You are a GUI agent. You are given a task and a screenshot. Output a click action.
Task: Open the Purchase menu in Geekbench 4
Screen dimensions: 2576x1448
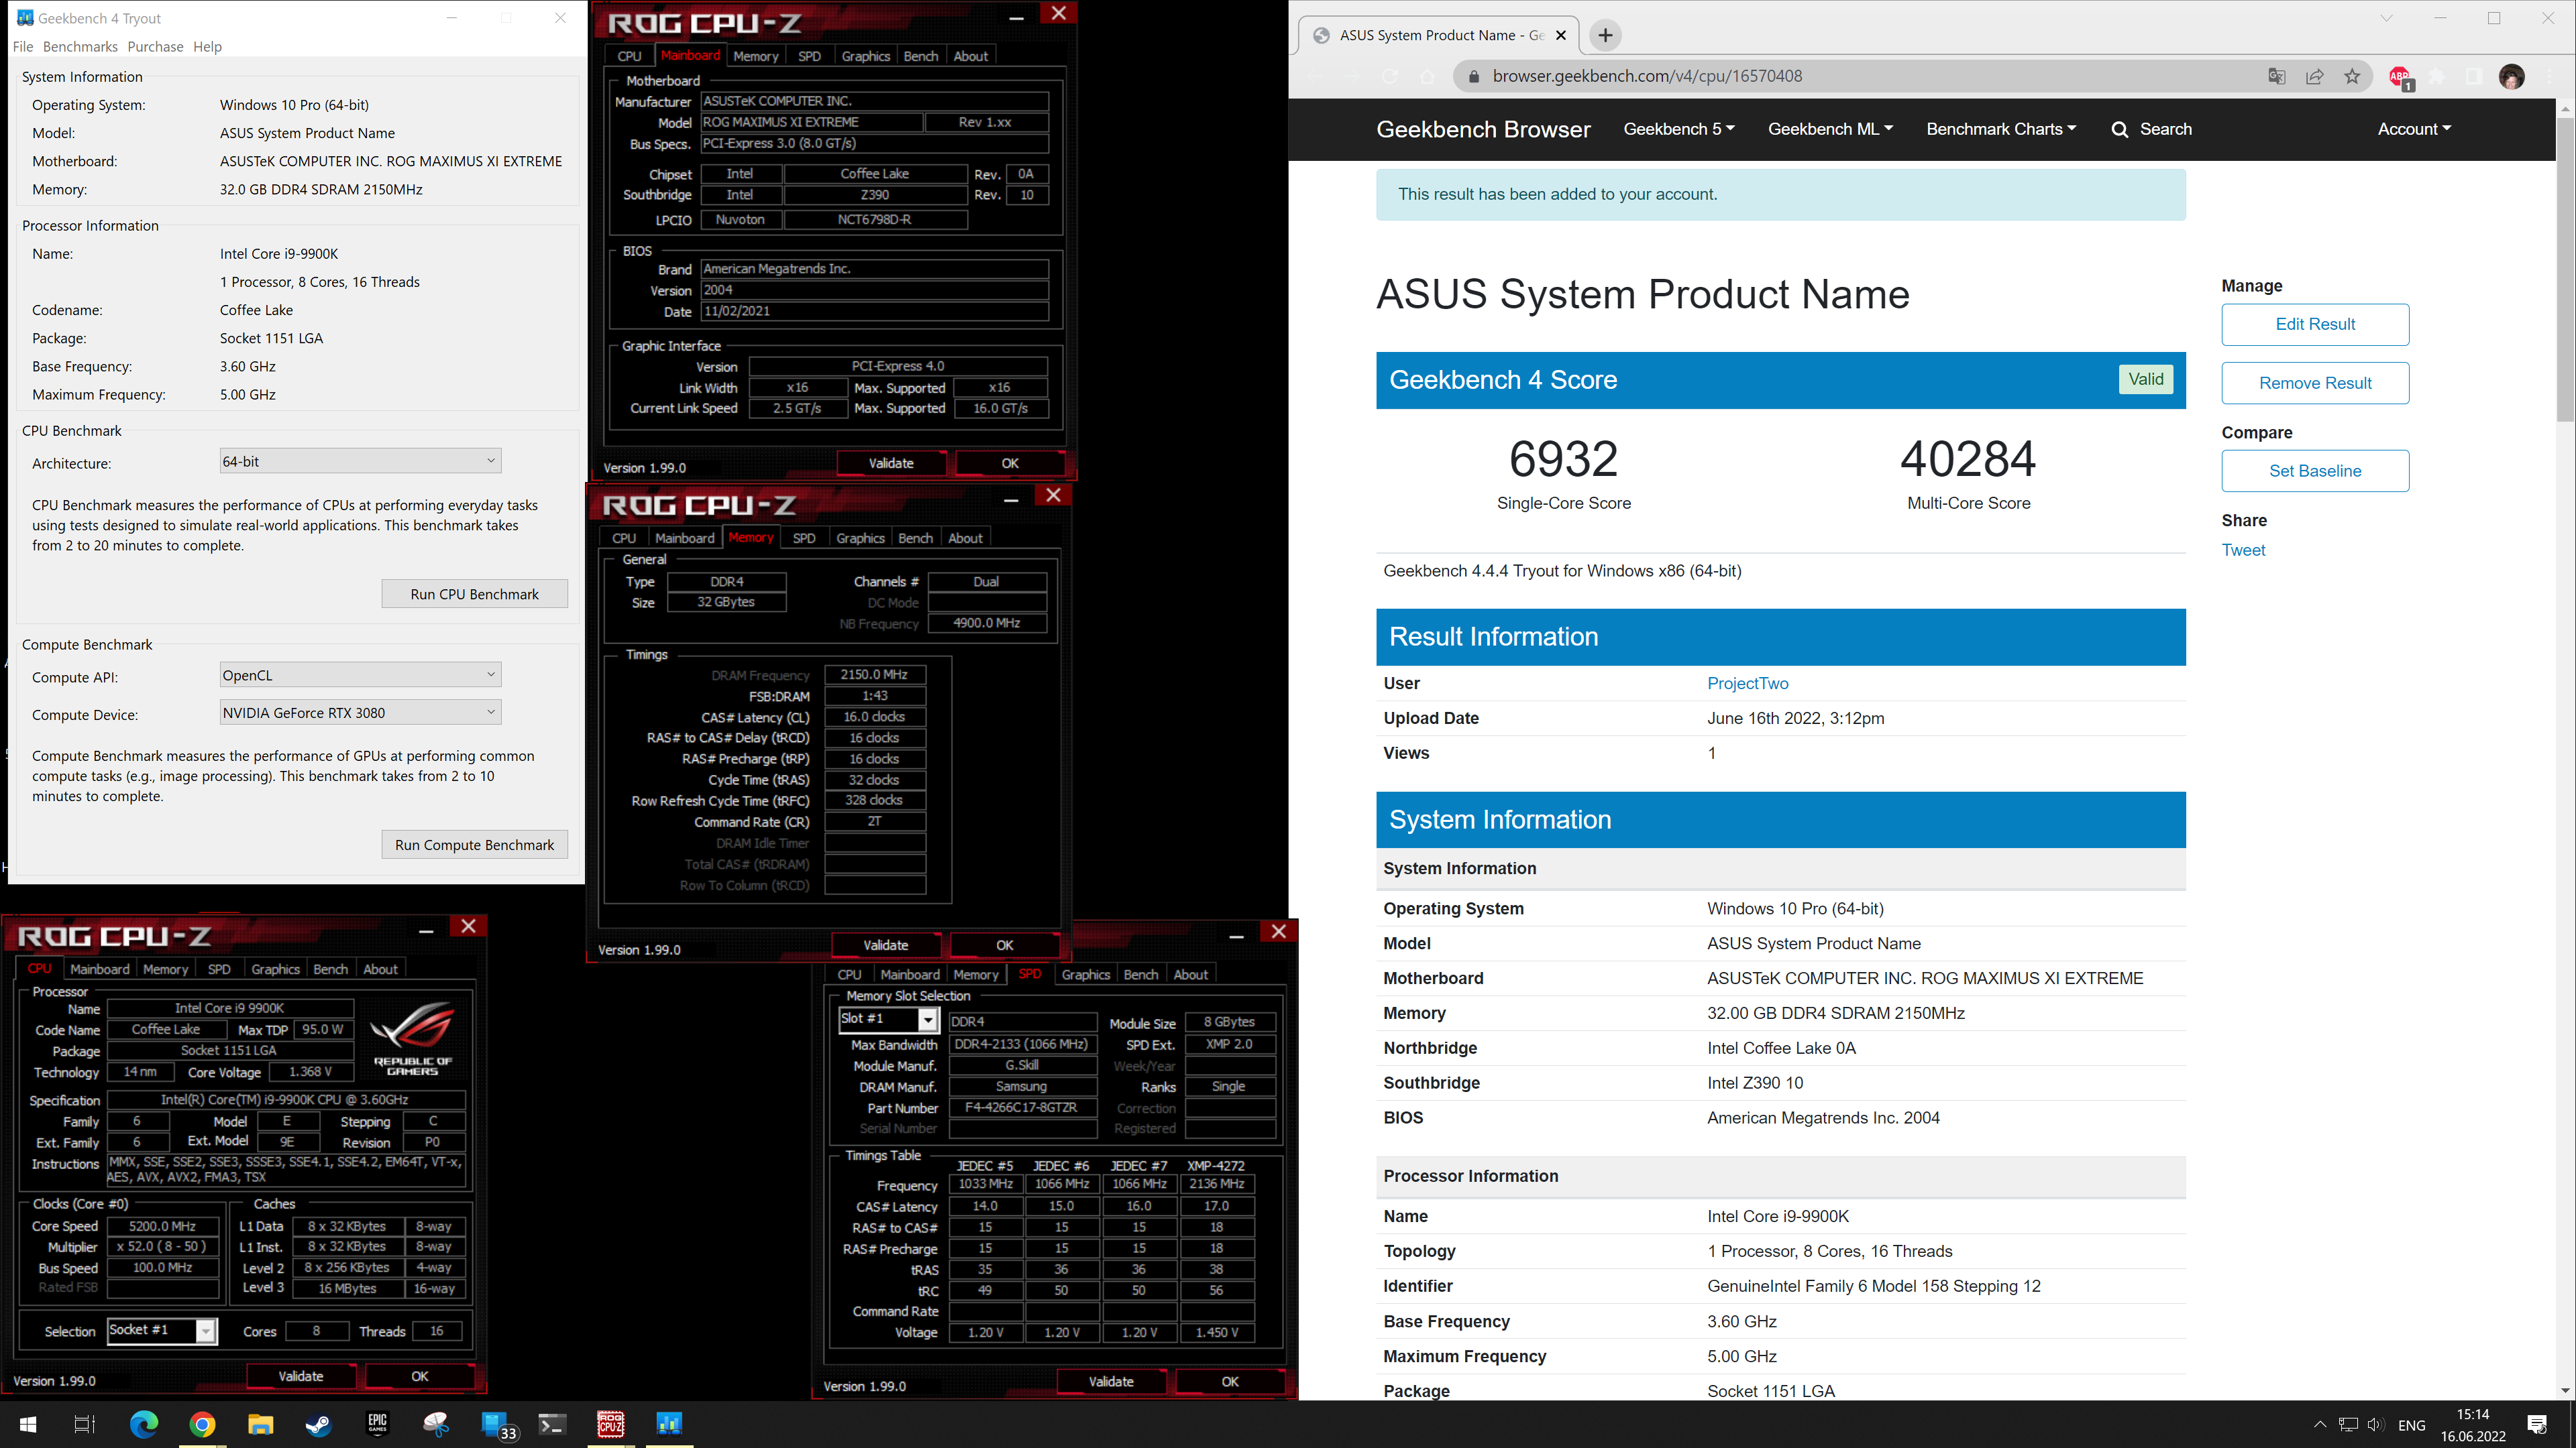[x=155, y=47]
